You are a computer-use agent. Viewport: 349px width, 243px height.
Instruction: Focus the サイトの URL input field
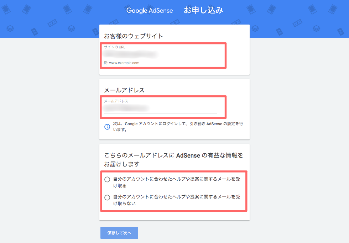pyautogui.click(x=160, y=54)
